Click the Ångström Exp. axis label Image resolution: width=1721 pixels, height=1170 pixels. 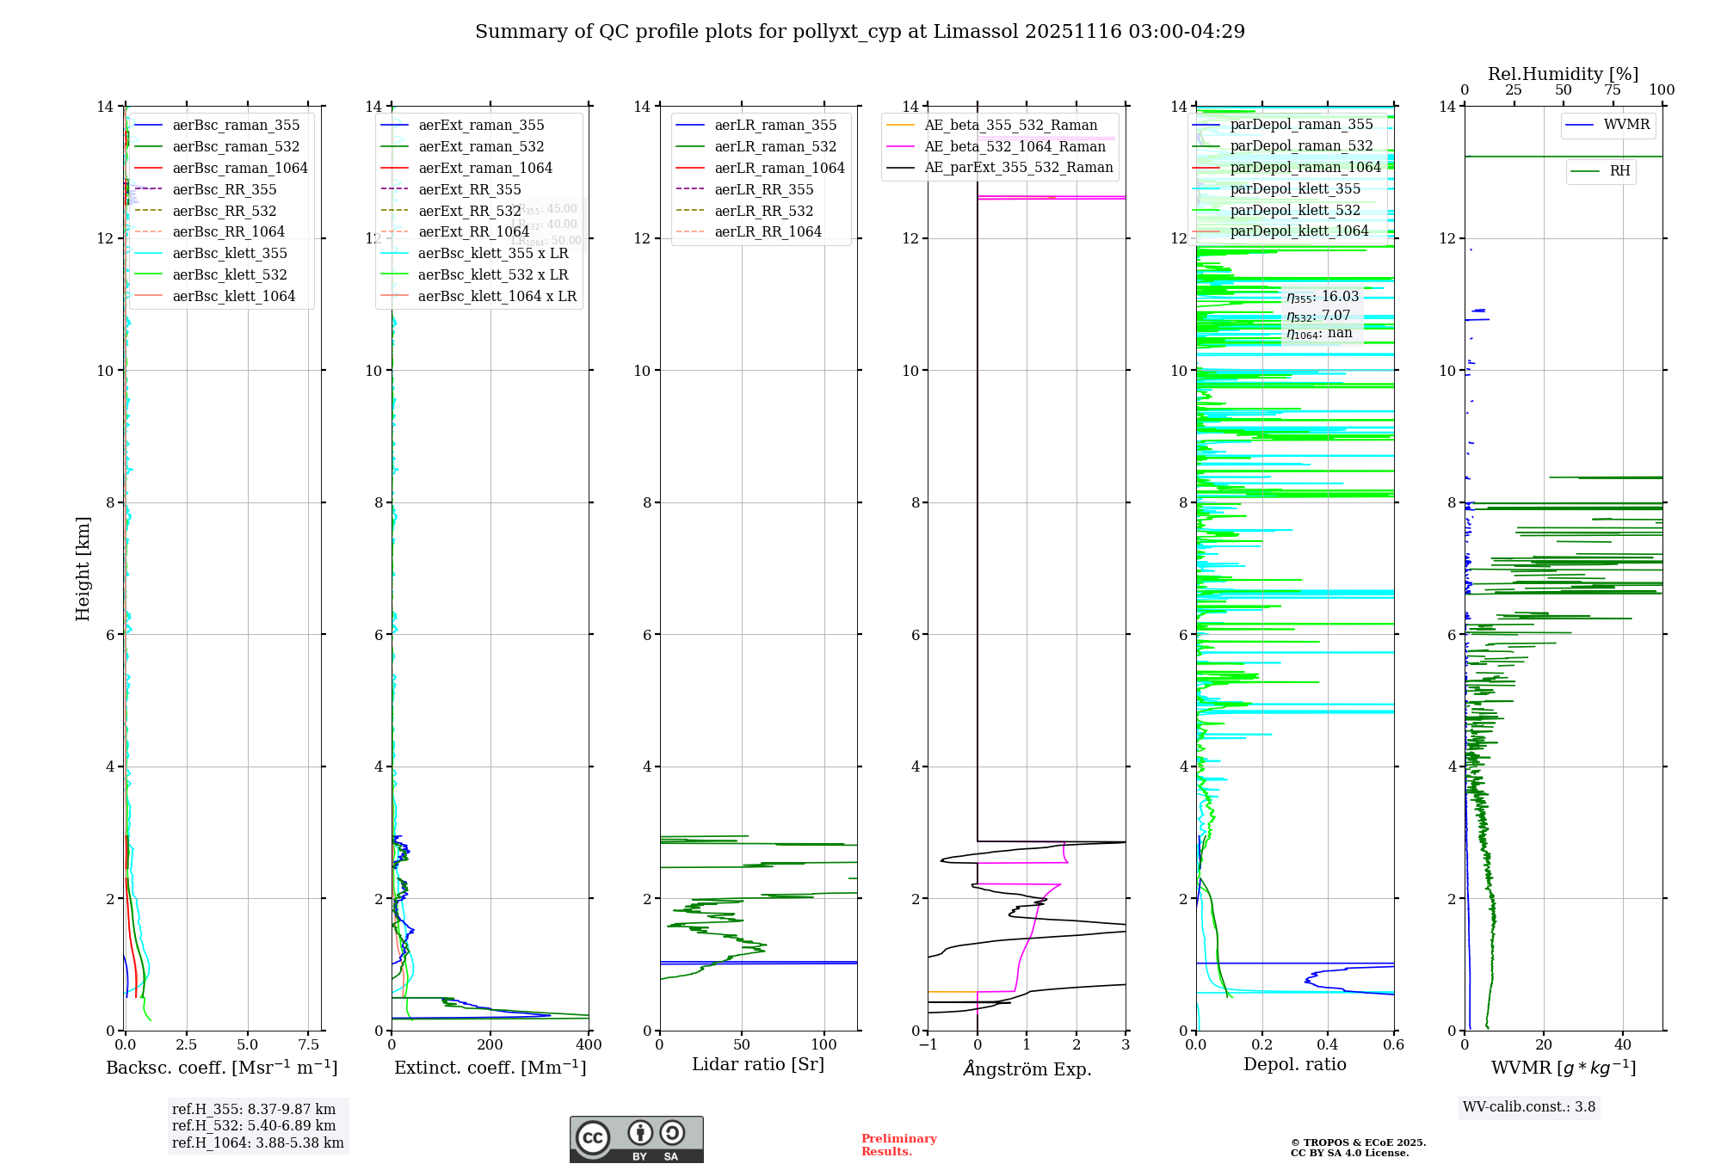click(x=1027, y=1069)
